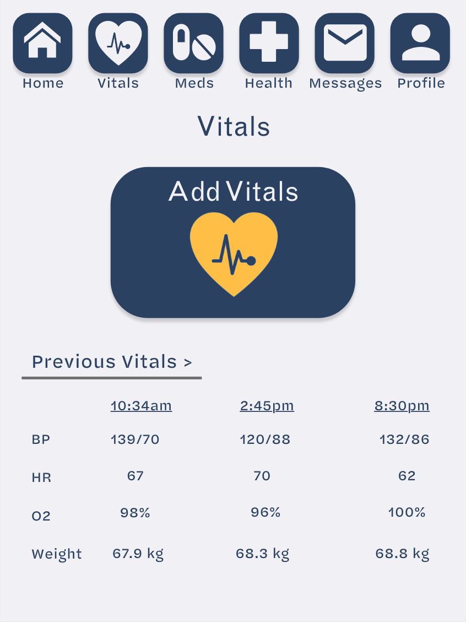The image size is (466, 622).
Task: Click the 100% O2 reading
Action: click(x=407, y=512)
